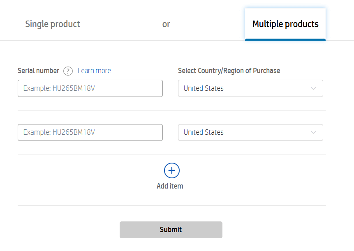The image size is (354, 251).
Task: Expand the second row's United States dropdown
Action: [250, 132]
